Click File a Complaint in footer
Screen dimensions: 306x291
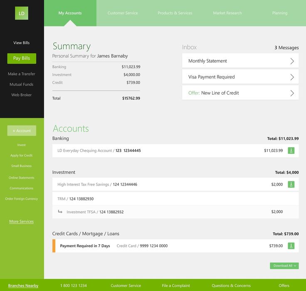pos(176,286)
